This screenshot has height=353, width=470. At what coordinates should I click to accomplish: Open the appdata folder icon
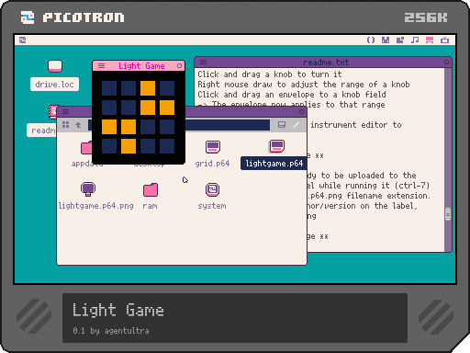86,148
